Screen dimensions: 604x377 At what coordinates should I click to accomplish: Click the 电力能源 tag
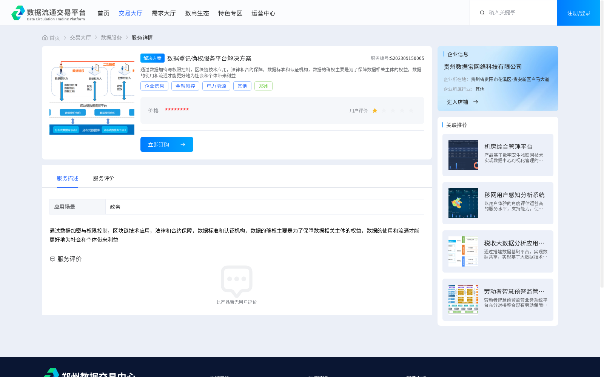tap(216, 86)
